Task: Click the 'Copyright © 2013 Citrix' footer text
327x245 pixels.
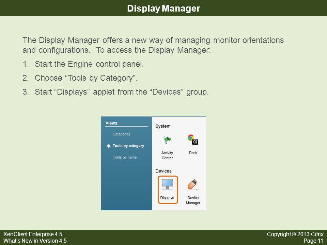Action: point(295,234)
